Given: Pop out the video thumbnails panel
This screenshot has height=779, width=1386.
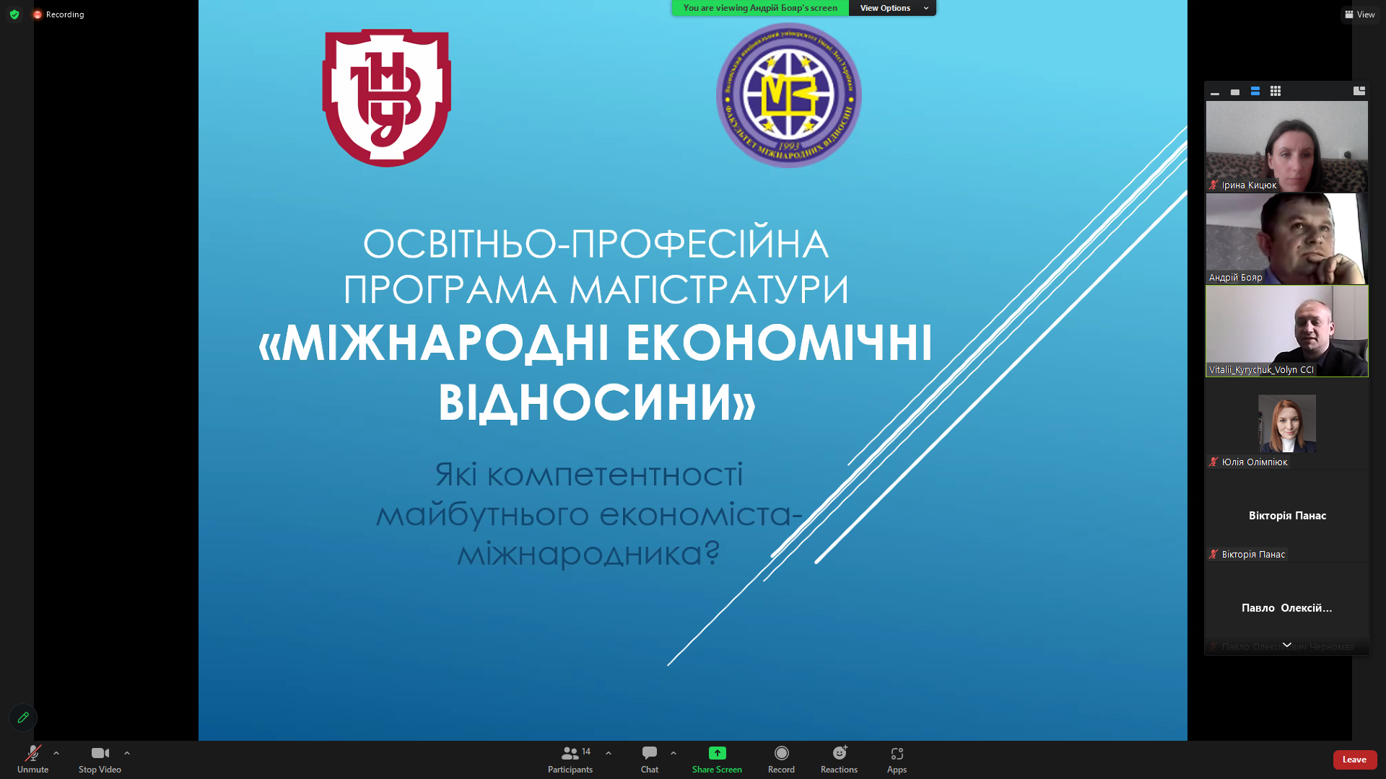Looking at the screenshot, I should [1360, 91].
